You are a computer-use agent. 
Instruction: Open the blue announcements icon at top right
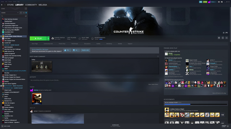point(201,2)
